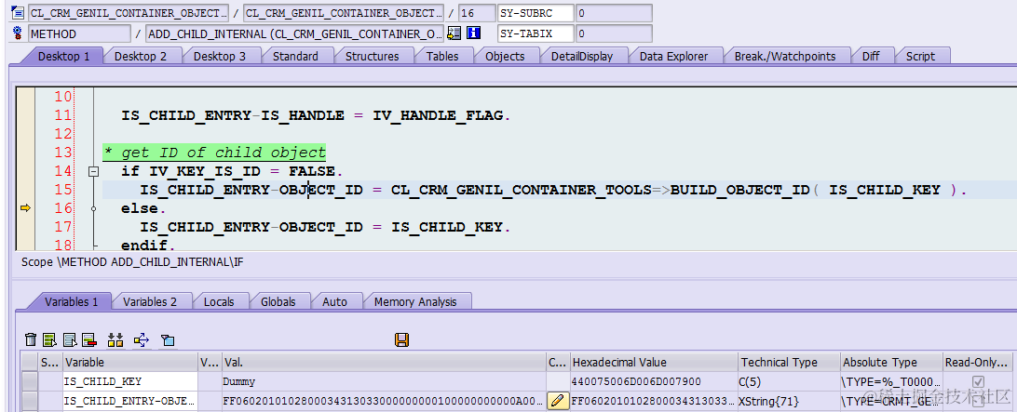Click the trash icon to delete variables
The height and width of the screenshot is (412, 1017).
point(31,340)
